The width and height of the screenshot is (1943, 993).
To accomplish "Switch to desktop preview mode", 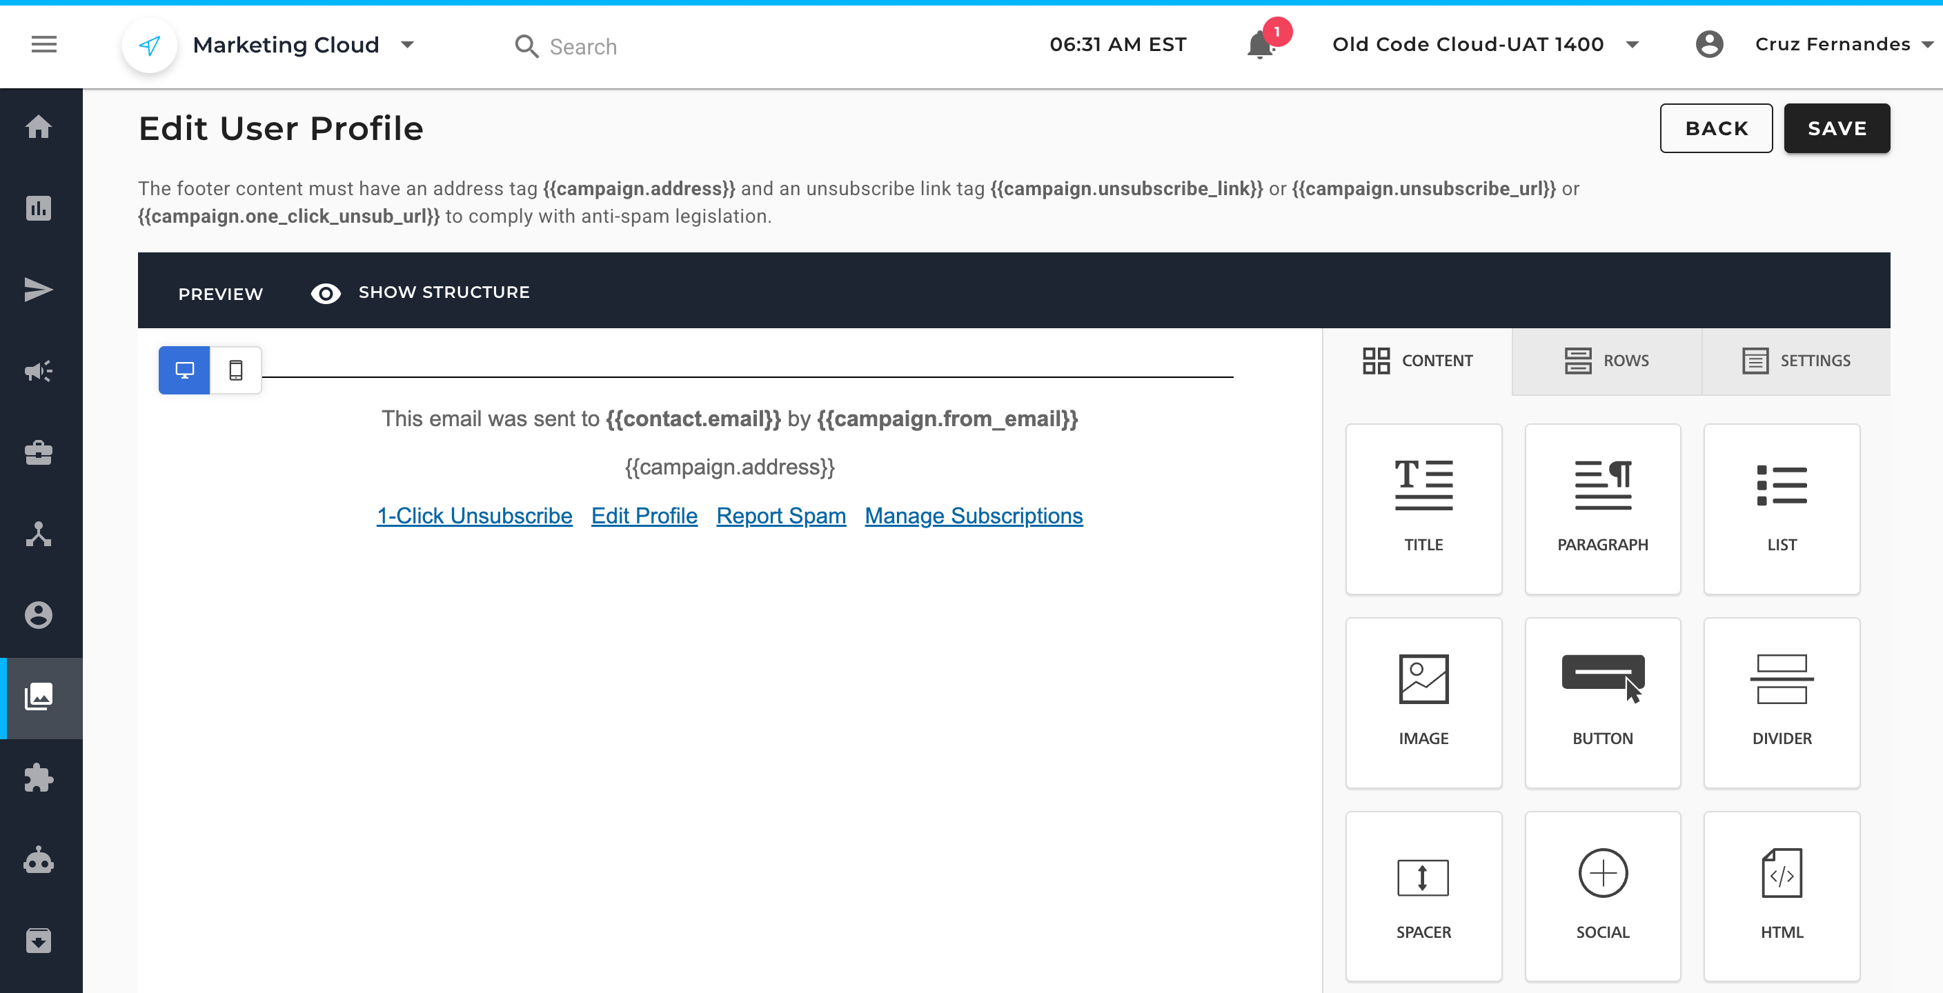I will click(x=184, y=370).
